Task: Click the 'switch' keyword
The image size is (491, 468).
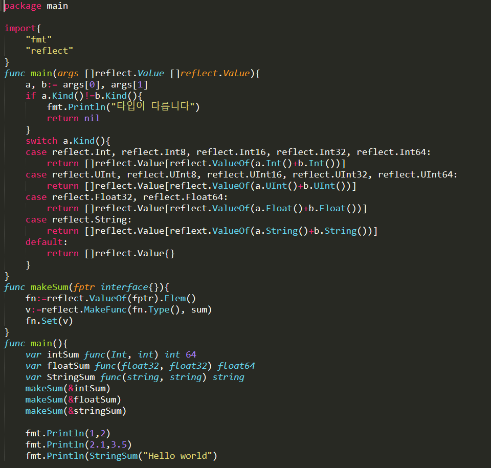Action: 41,141
